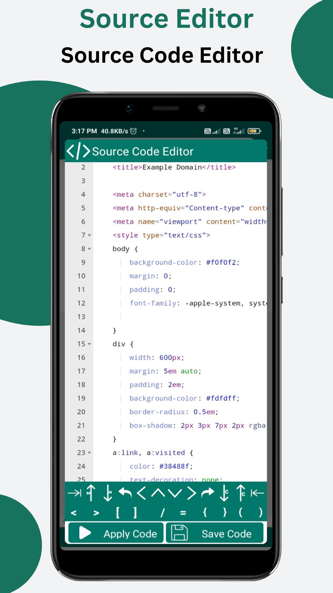Tap the code brackets logo in header
This screenshot has height=593, width=333.
[78, 151]
